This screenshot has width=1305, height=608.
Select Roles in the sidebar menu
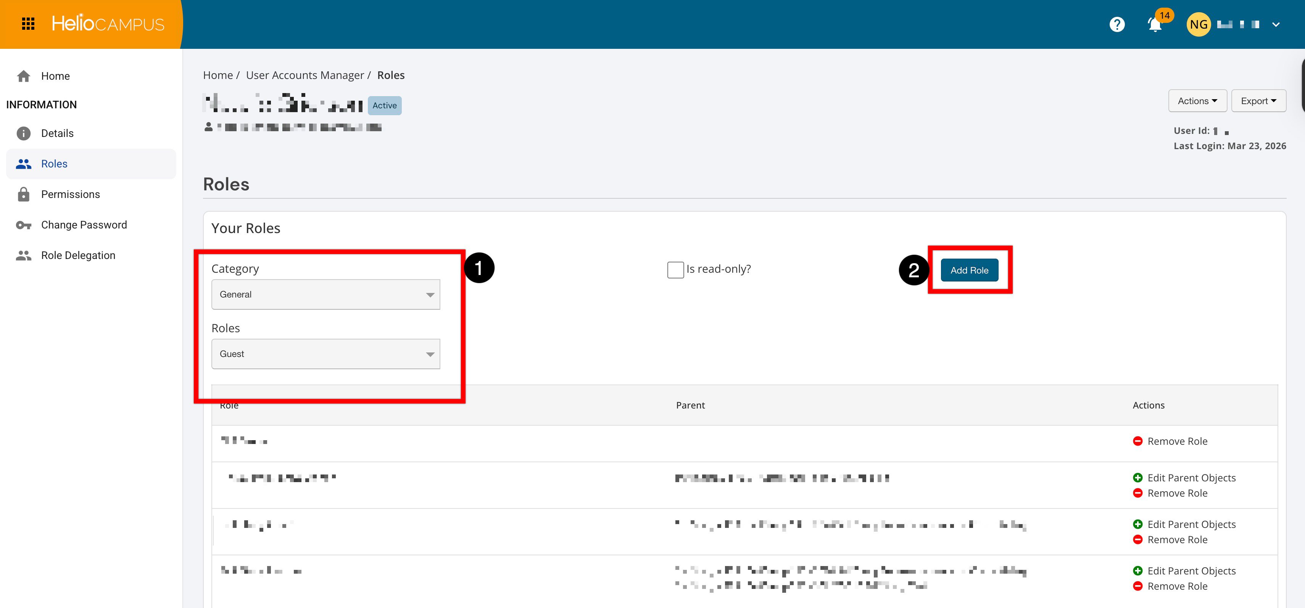pyautogui.click(x=54, y=164)
